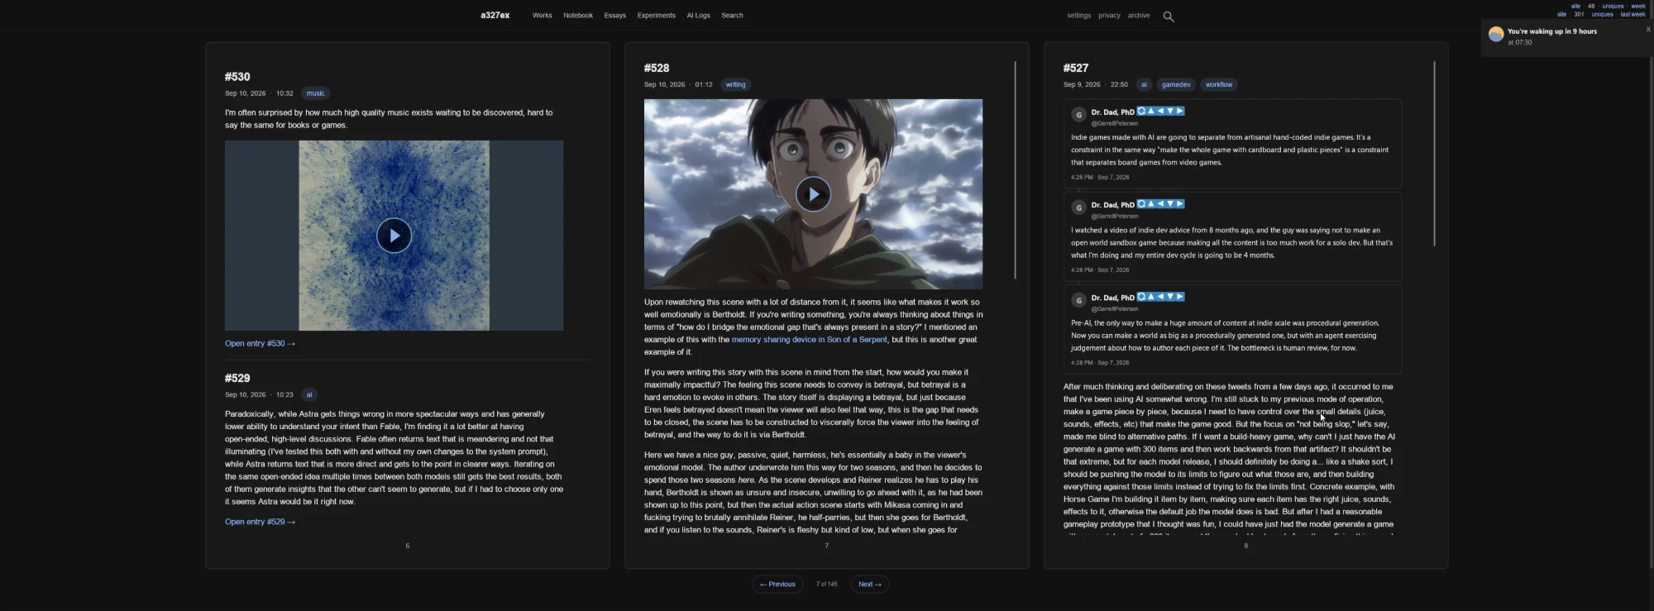Click the a327ex site logo

(x=495, y=15)
